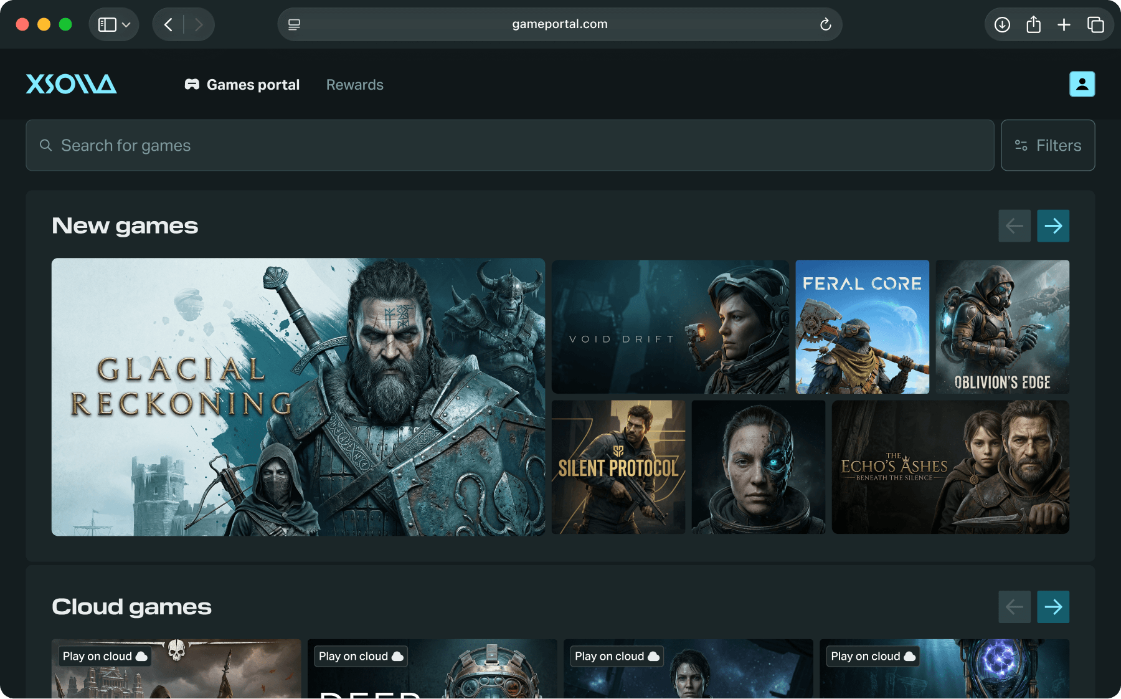Expand the sidebar dropdown chevron
The width and height of the screenshot is (1121, 699).
[x=126, y=25]
